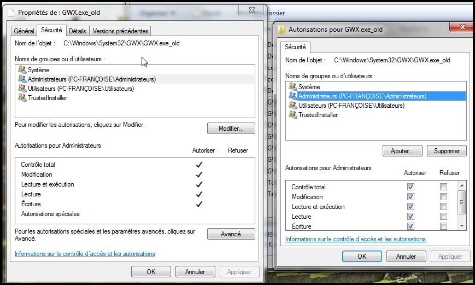Click Annuler in Autorisations dialog
475x285 pixels.
pyautogui.click(x=406, y=256)
